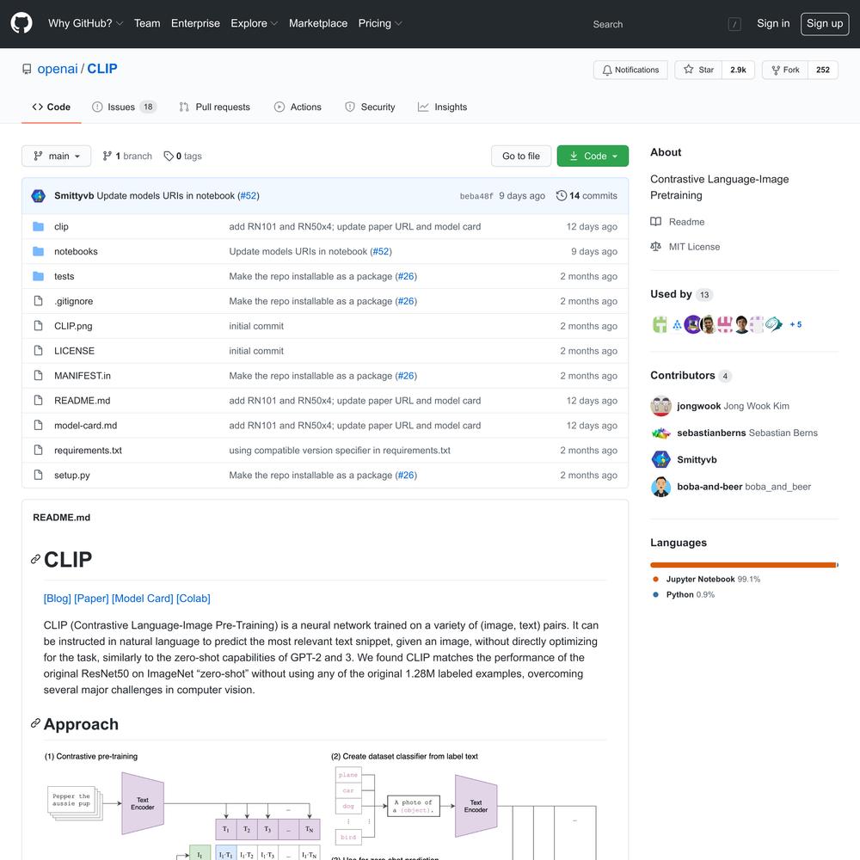Click the file icon beside CLIP.png
This screenshot has width=860, height=860.
click(x=38, y=326)
